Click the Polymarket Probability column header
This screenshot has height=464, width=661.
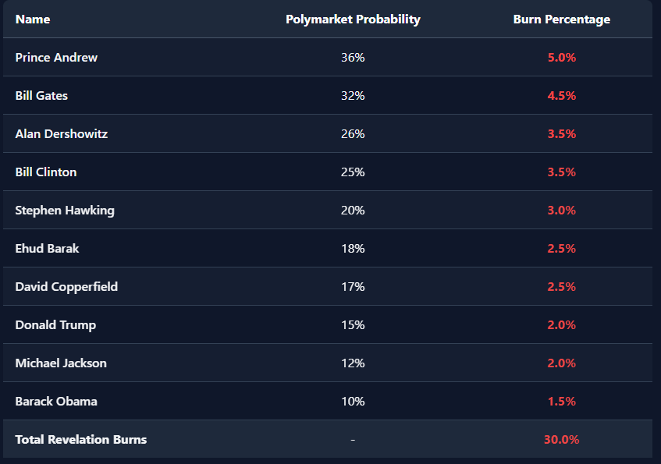[x=353, y=19]
